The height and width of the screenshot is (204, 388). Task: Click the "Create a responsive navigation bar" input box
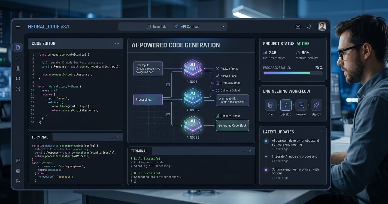148,69
